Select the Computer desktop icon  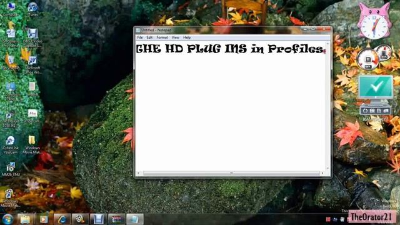[x=10, y=9]
